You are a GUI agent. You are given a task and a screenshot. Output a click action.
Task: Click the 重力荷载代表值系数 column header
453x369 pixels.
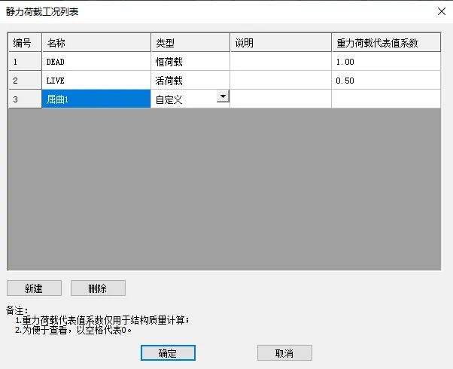pyautogui.click(x=385, y=43)
